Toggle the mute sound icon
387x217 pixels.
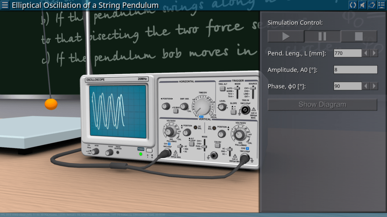(362, 5)
